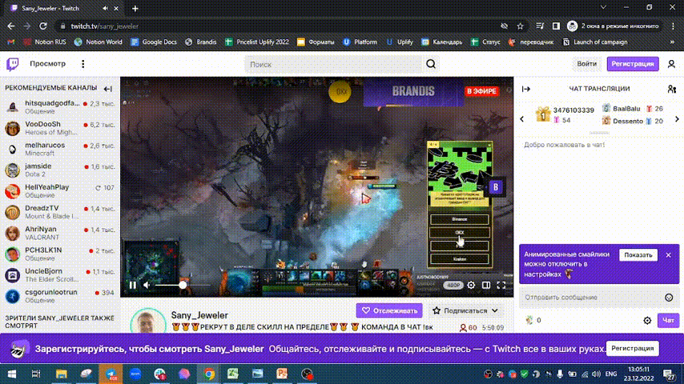Click the Отслеживать follow button

click(389, 310)
